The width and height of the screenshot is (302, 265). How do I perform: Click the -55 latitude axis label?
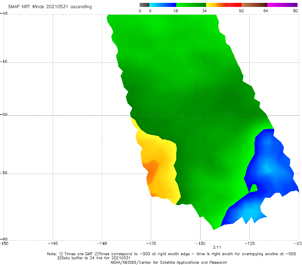point(4,173)
